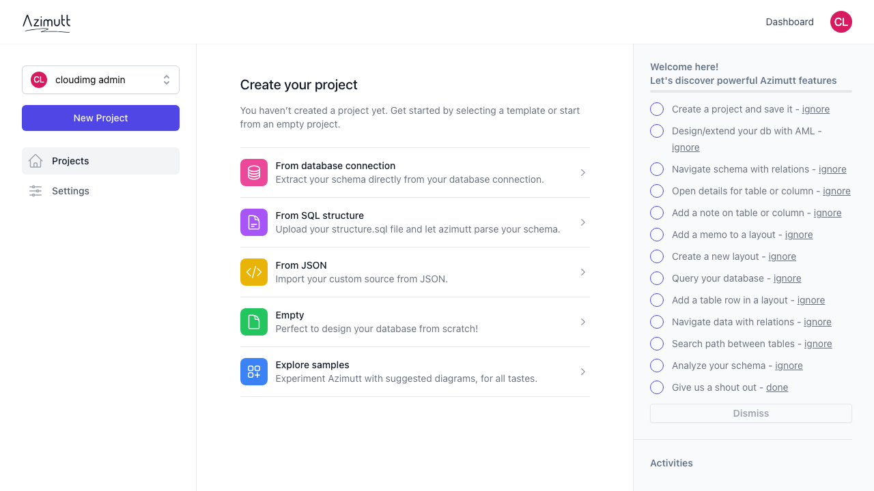The height and width of the screenshot is (491, 874).
Task: Open Settings in the sidebar
Action: coord(100,191)
